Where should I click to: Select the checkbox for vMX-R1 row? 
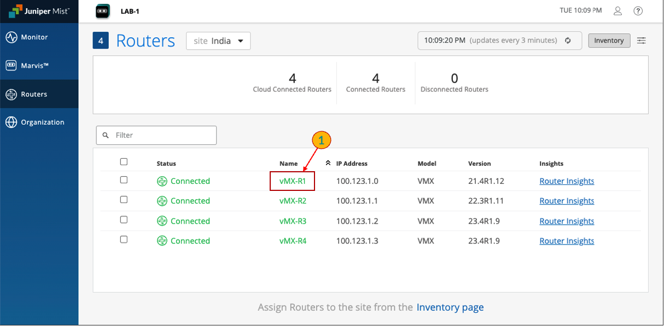tap(124, 180)
